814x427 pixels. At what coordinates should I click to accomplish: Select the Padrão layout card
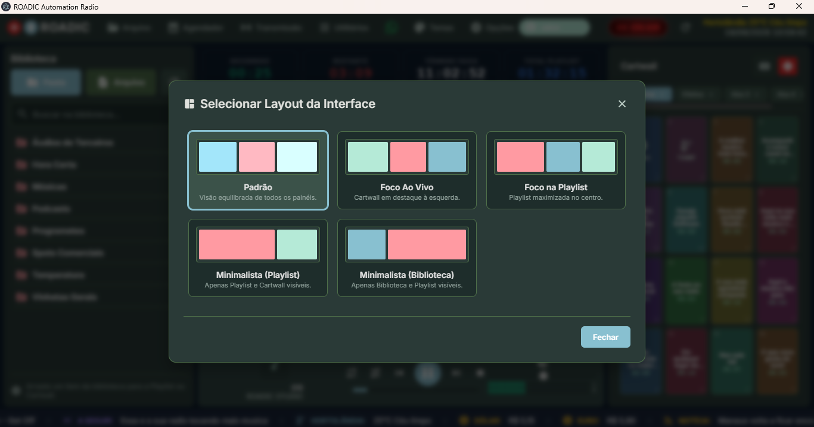[258, 170]
